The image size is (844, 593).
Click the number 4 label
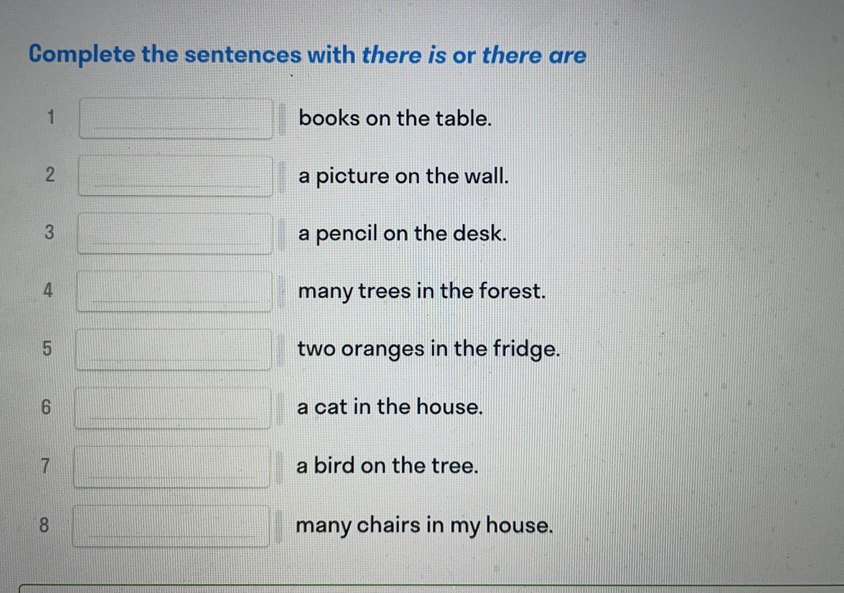[47, 291]
